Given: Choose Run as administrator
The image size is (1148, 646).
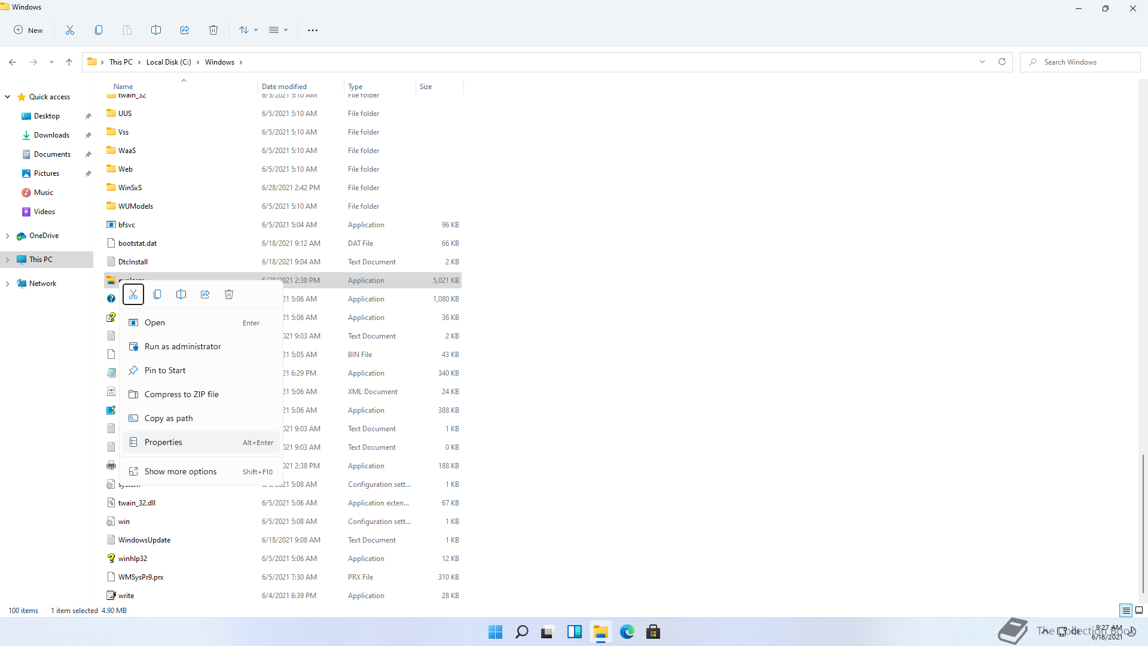Looking at the screenshot, I should click(201, 346).
